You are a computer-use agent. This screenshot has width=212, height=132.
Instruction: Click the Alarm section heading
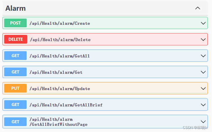[x=16, y=8]
